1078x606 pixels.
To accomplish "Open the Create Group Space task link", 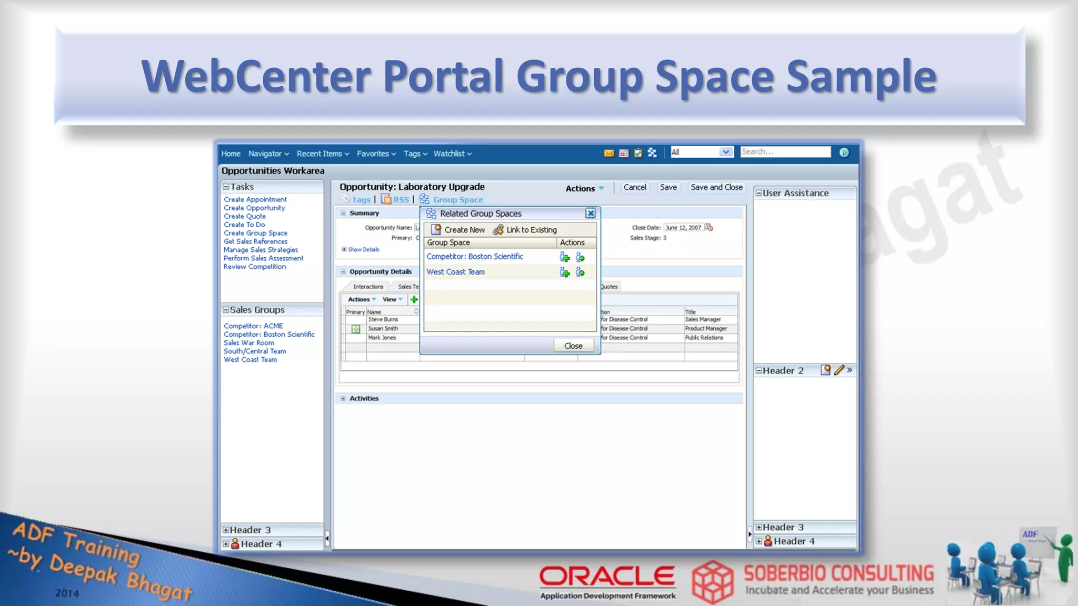I will (255, 233).
